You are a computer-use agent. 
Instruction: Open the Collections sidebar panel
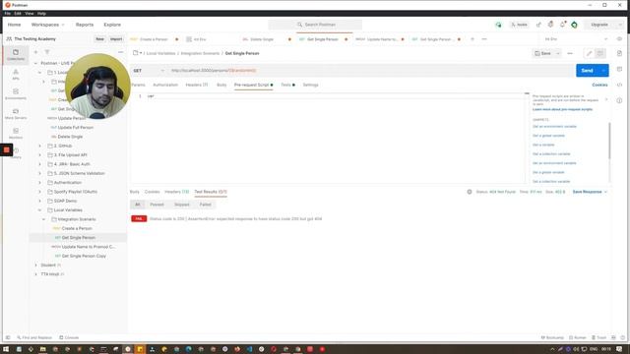tap(16, 55)
